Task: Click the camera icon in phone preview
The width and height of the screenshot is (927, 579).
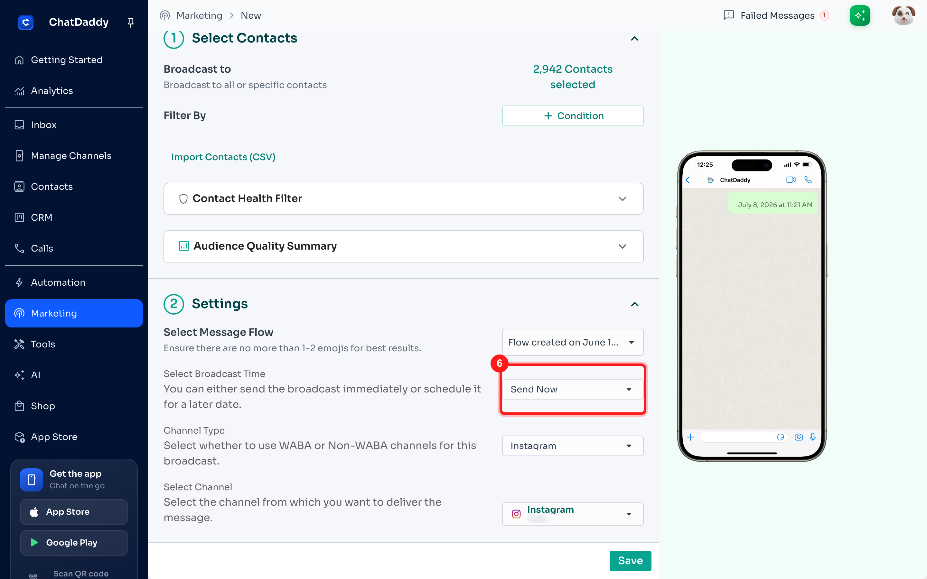Action: (x=798, y=437)
